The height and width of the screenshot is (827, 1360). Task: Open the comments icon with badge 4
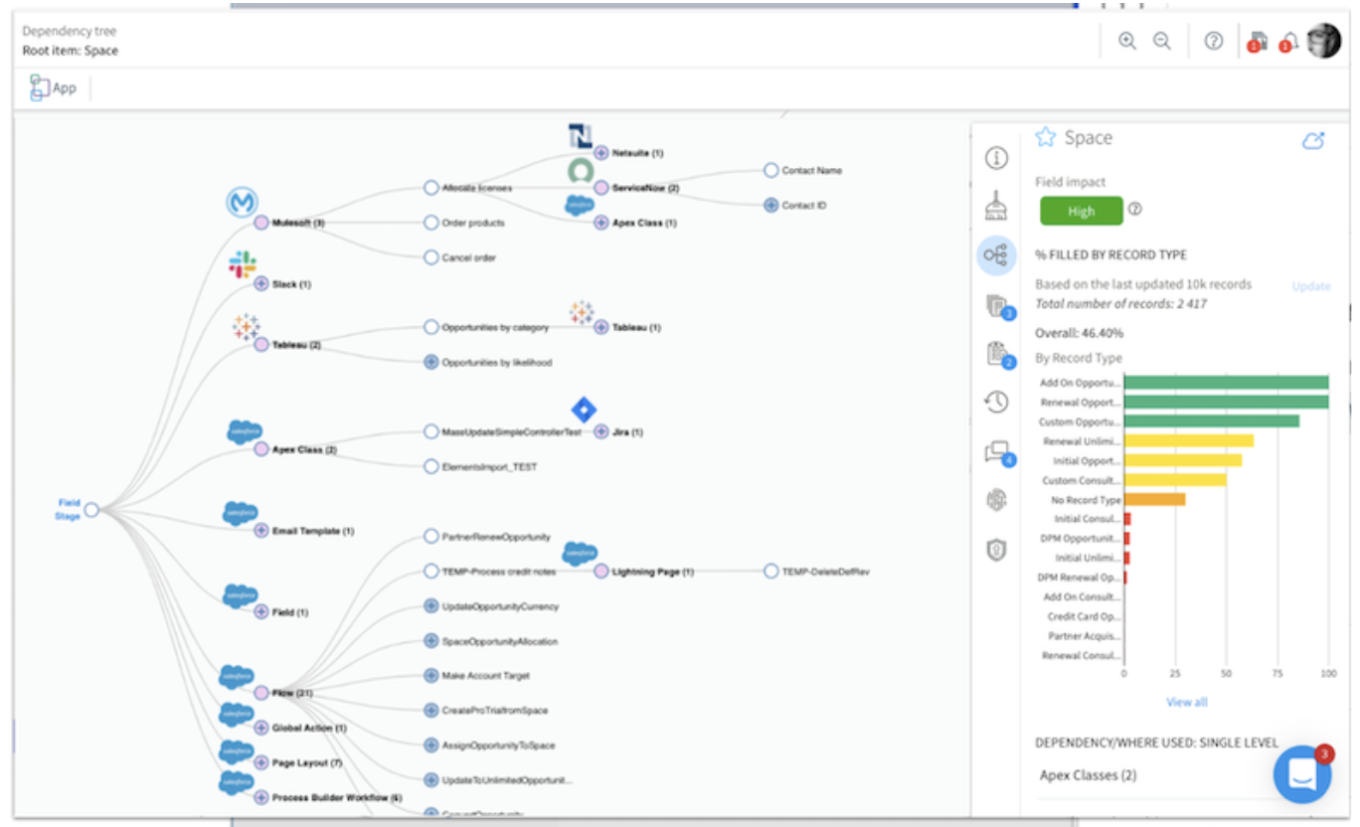[x=996, y=452]
